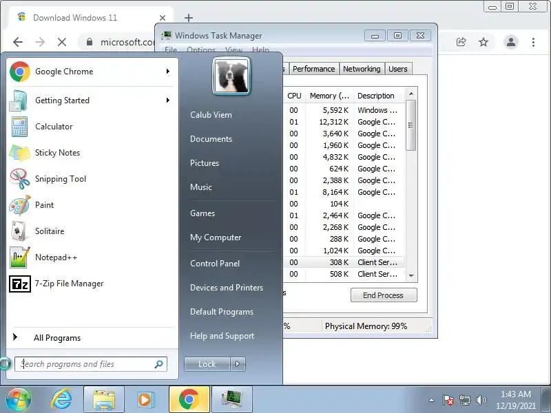Open Help and Support
551x413 pixels.
[x=222, y=336]
